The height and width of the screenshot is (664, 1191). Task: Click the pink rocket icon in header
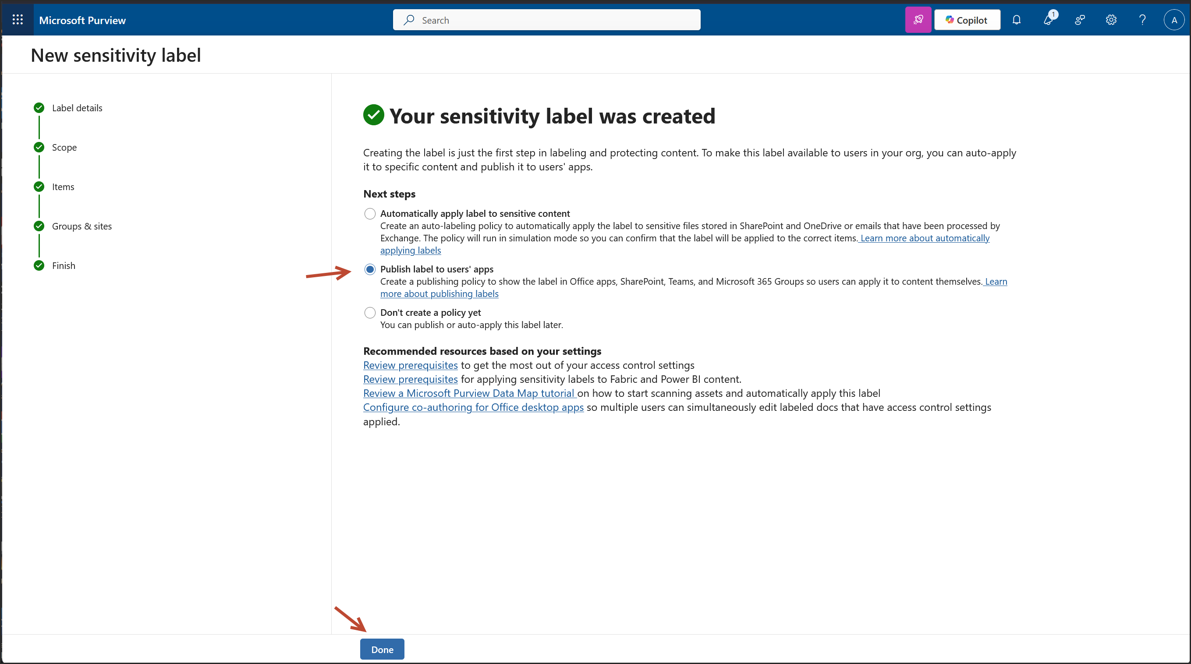(918, 20)
